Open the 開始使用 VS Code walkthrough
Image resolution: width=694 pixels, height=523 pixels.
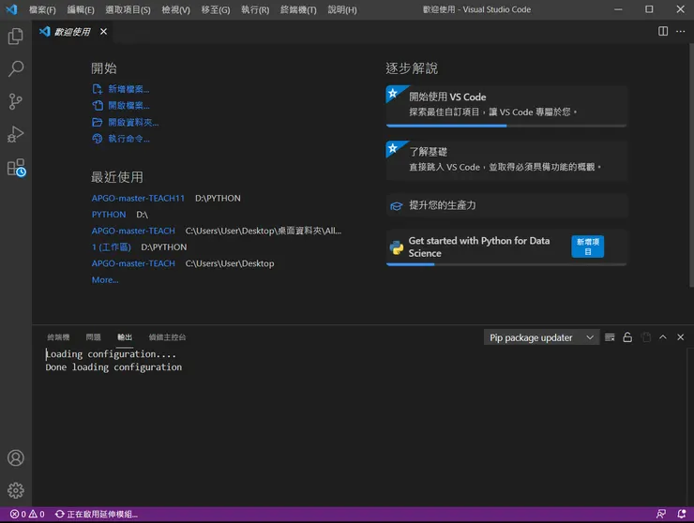tap(506, 105)
